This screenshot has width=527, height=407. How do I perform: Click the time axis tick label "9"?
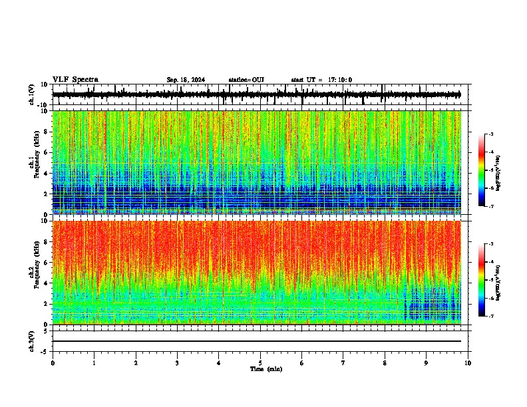[426, 363]
